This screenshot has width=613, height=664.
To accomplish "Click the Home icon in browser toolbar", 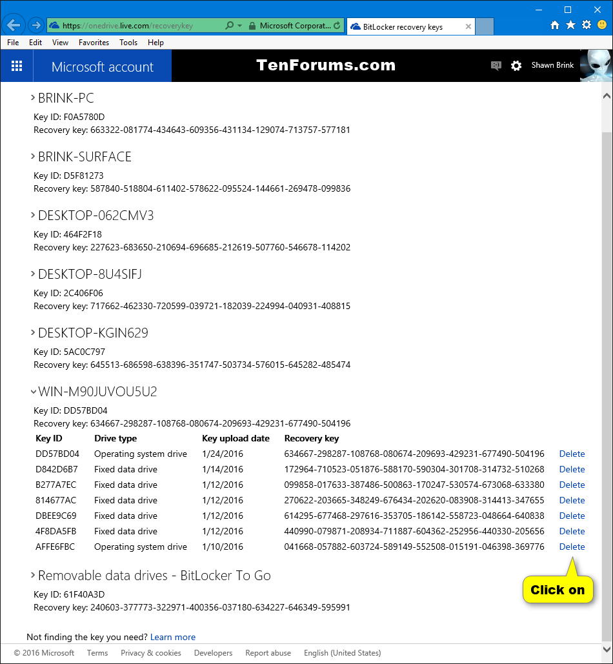I will [x=554, y=25].
